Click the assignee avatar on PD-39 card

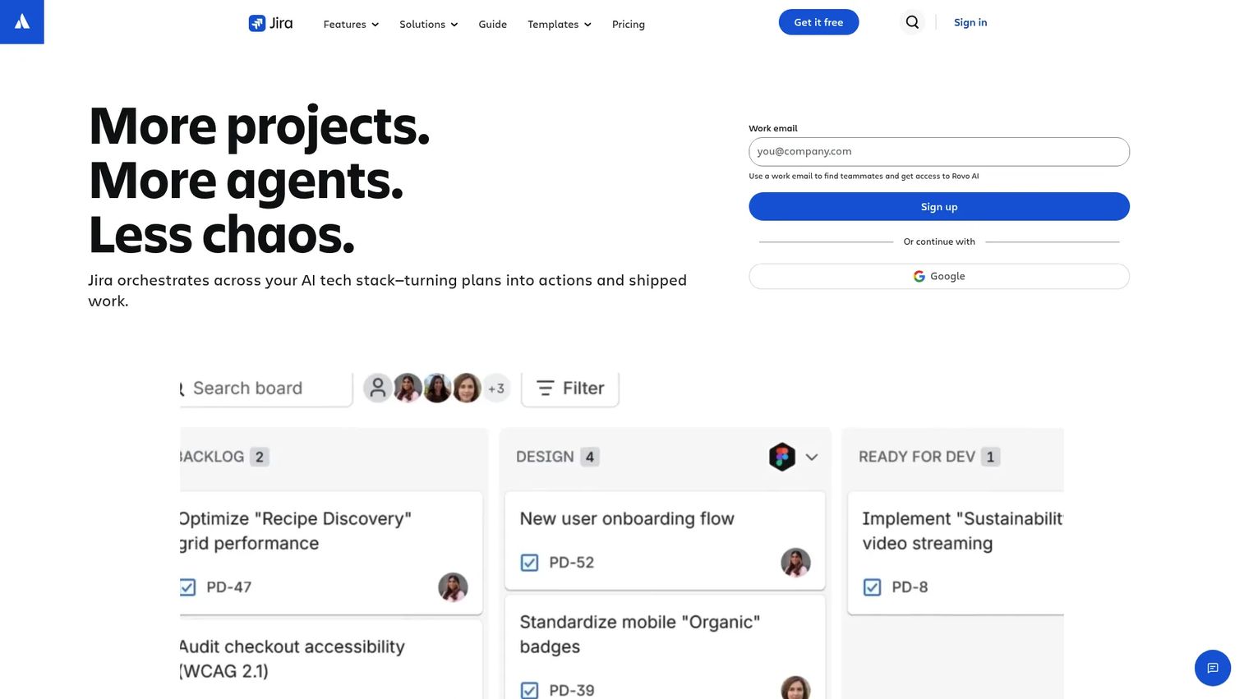[795, 688]
